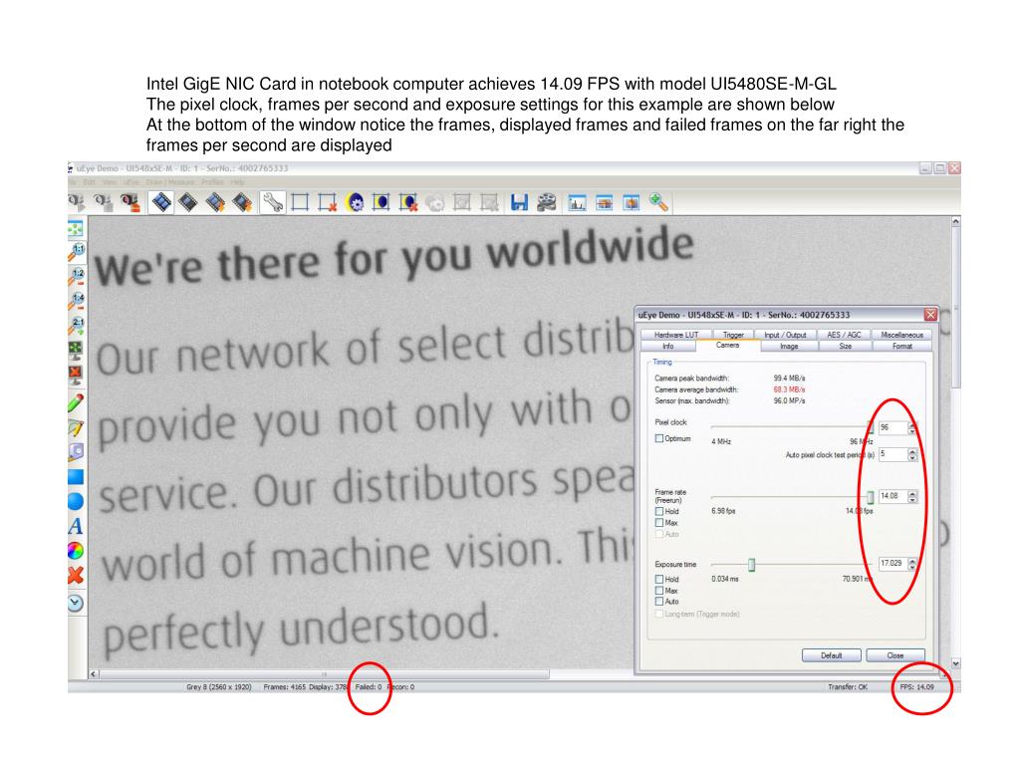Click the Default button
The image size is (1020, 765).
832,655
